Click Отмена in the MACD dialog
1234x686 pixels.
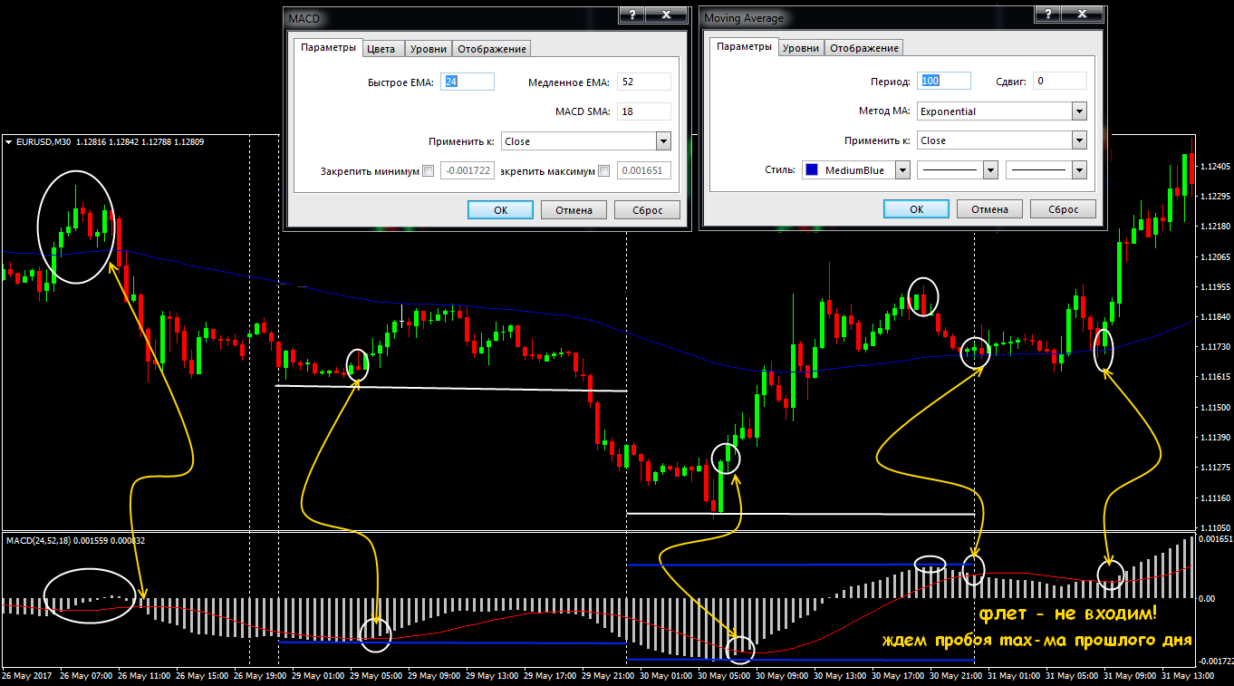coord(574,210)
